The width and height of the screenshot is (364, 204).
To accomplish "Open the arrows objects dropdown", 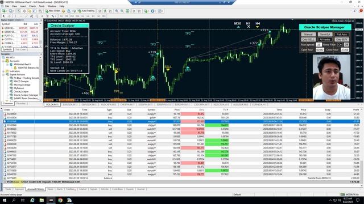I will click(56, 16).
